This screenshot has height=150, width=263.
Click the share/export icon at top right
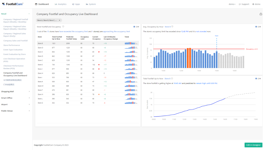(x=261, y=14)
